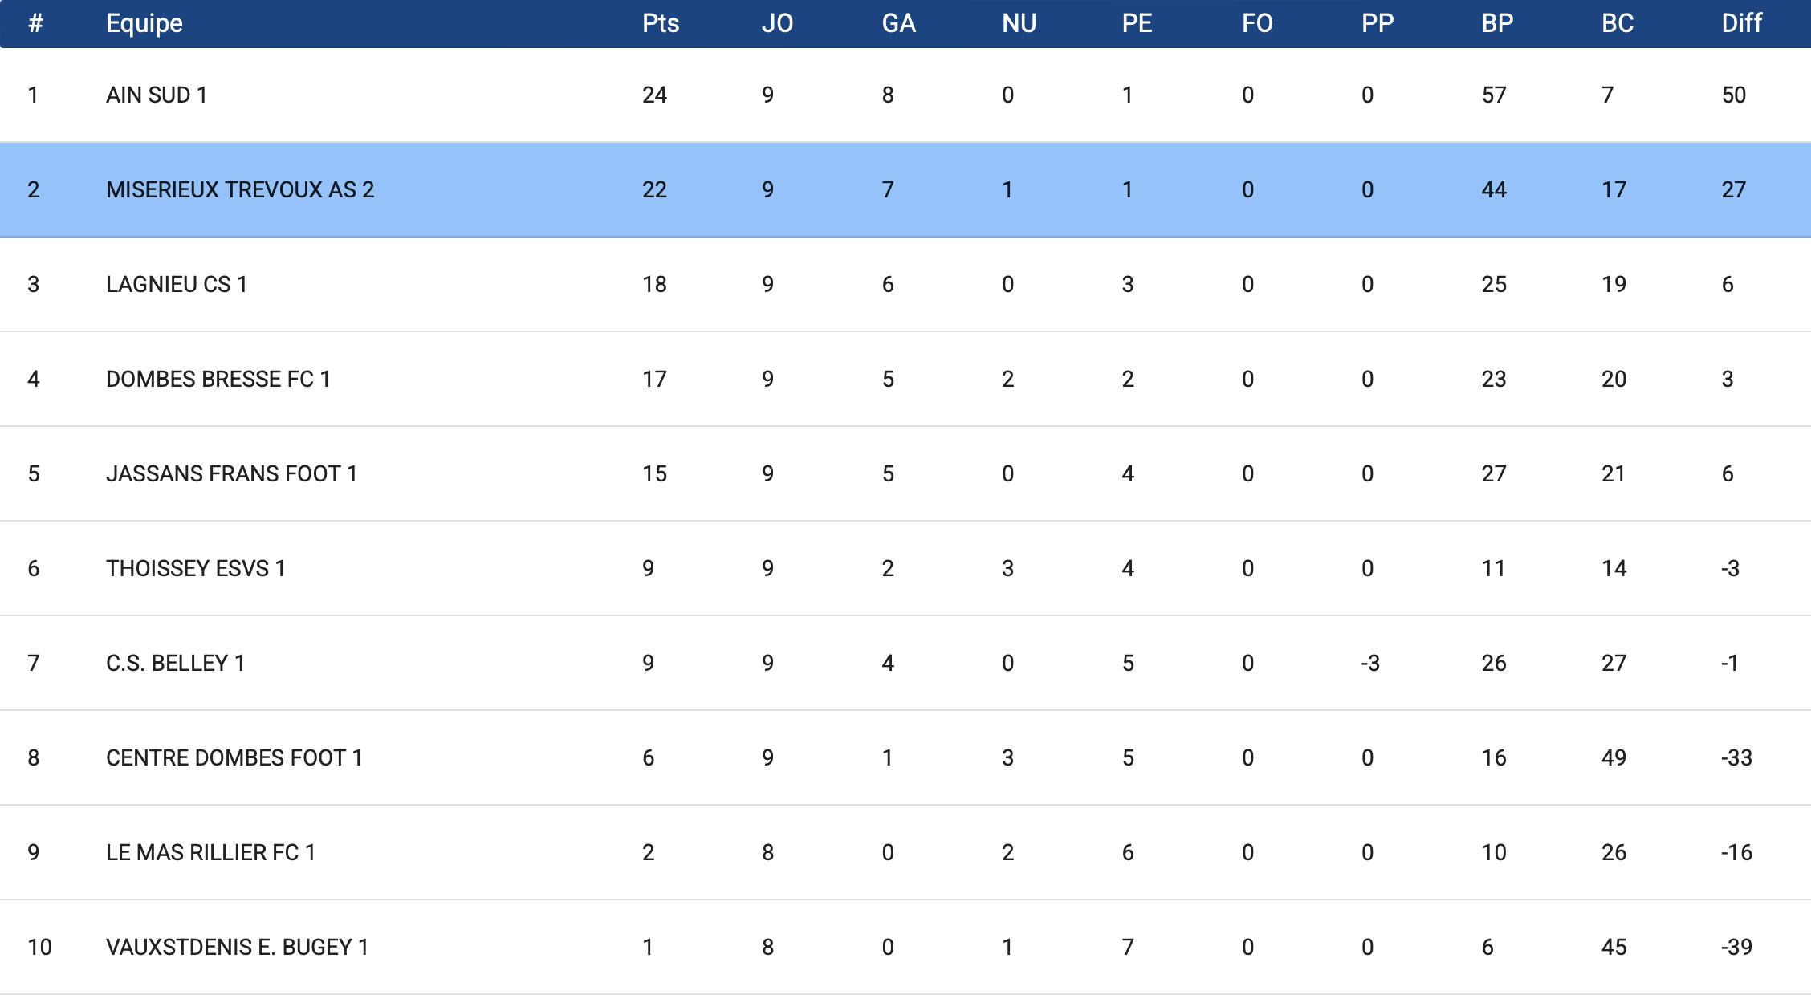Click THOISSEY ESVS 1 team name

click(x=196, y=568)
